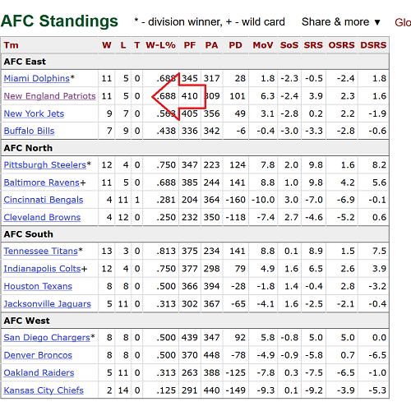Click the New York Jets link
Viewport: 411px width, 411px height.
click(34, 113)
